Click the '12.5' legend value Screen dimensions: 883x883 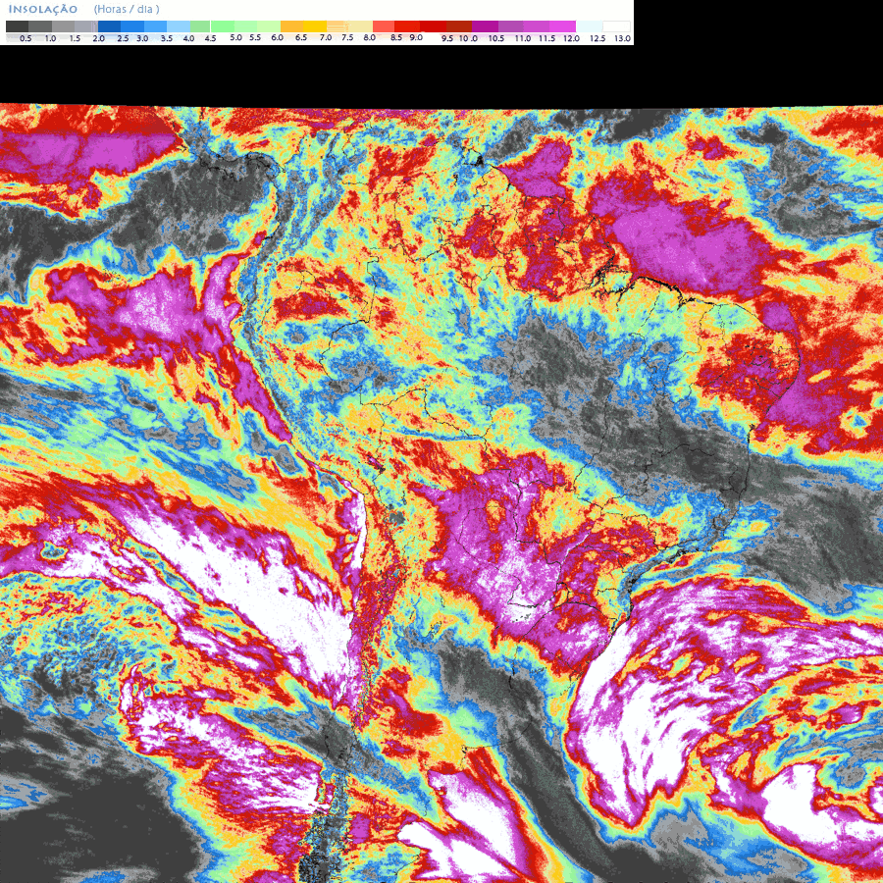(597, 38)
